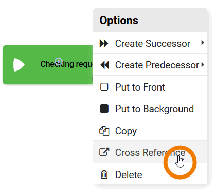Click the fast-forward Create Successor icon

pos(104,43)
